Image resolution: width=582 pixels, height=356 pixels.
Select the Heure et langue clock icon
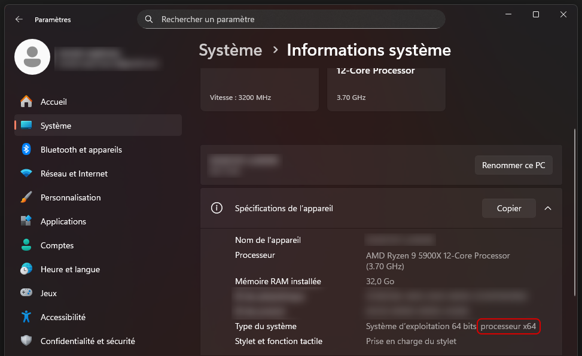[x=26, y=269]
